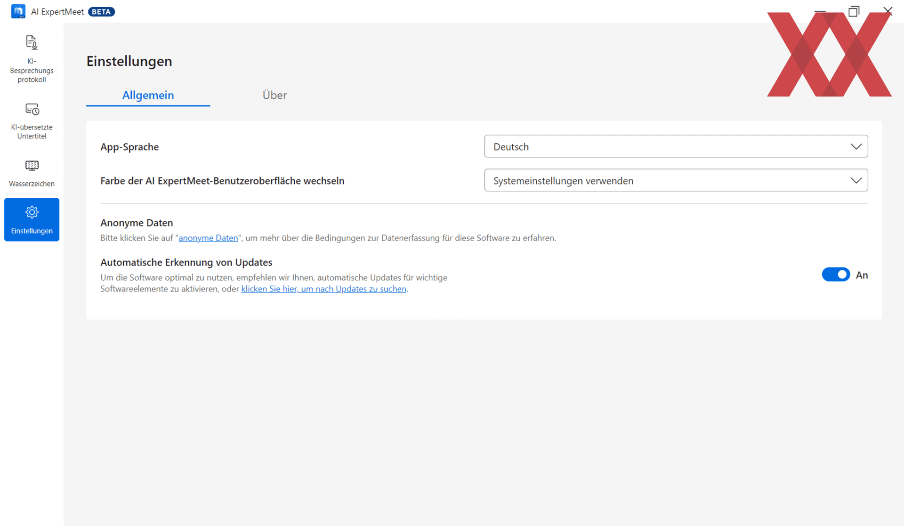Open the anonyme Daten link
Screen dimensions: 904x526
pyautogui.click(x=208, y=238)
